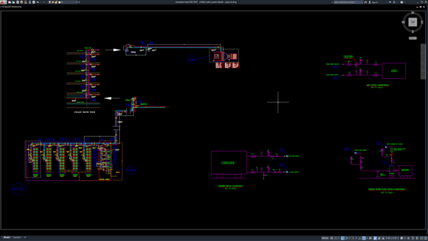Expand object snap settings arrow
This screenshot has width=428, height=241.
pyautogui.click(x=367, y=238)
